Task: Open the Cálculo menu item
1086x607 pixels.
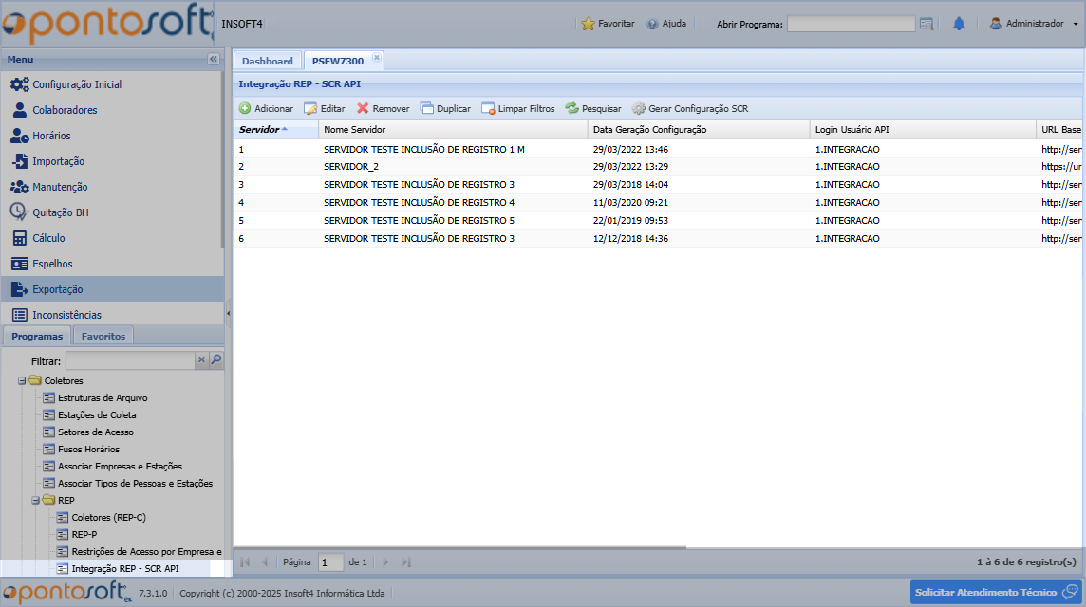Action: [x=49, y=238]
